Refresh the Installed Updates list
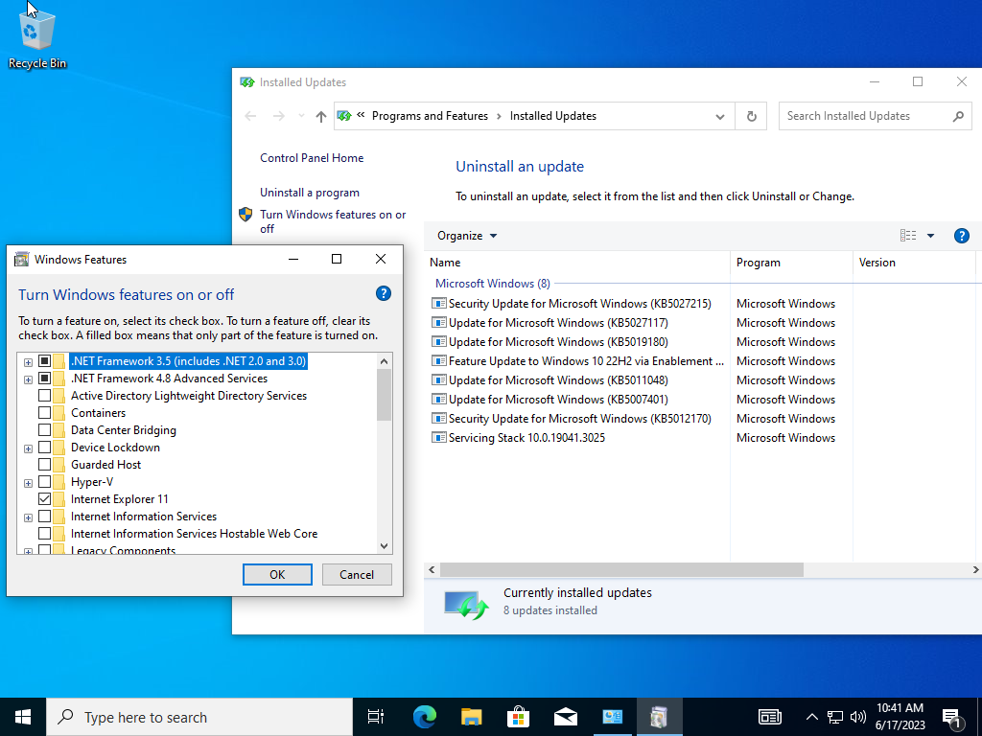 tap(752, 116)
